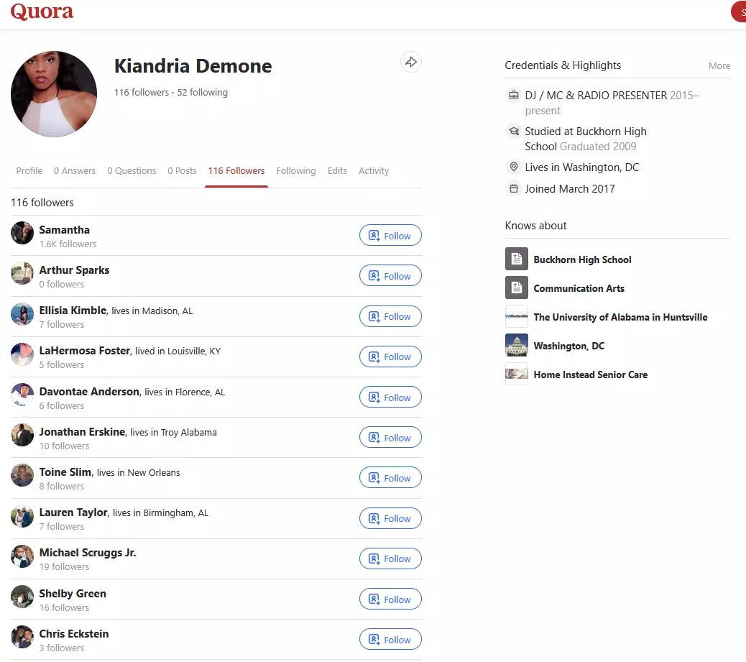The width and height of the screenshot is (746, 662).
Task: Open the Home Instead Senior Care topic
Action: click(x=591, y=374)
